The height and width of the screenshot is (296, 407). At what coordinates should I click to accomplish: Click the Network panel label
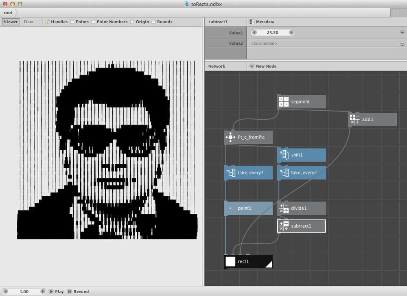217,66
